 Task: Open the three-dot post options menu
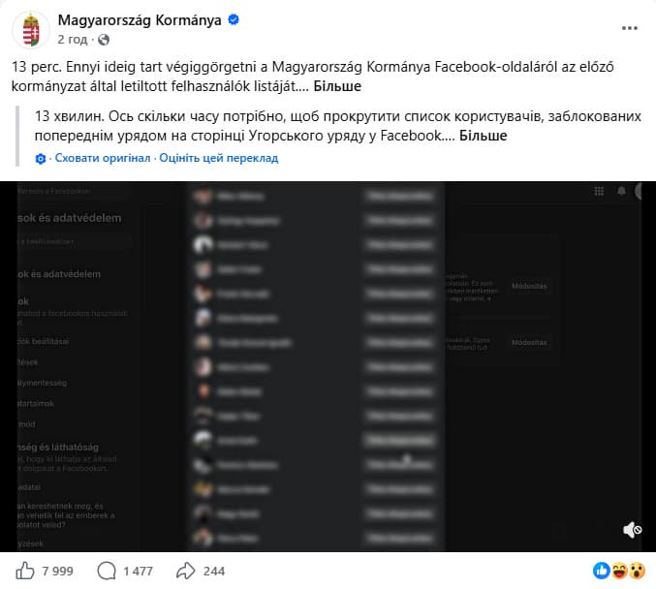[629, 28]
